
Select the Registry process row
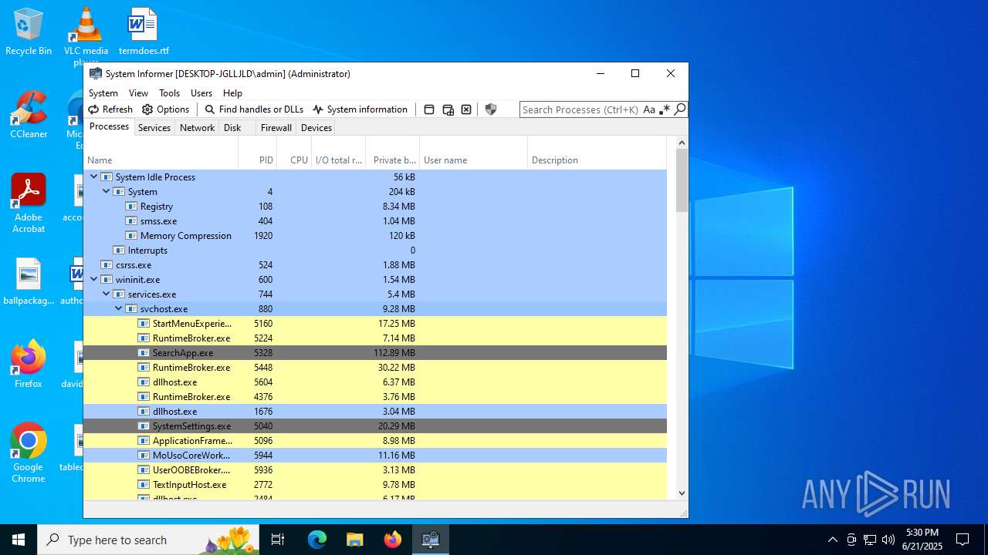(375, 206)
